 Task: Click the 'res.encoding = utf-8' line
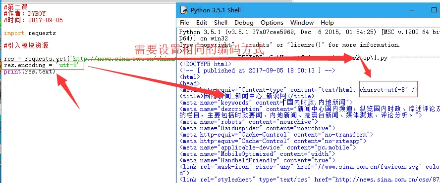(42, 66)
